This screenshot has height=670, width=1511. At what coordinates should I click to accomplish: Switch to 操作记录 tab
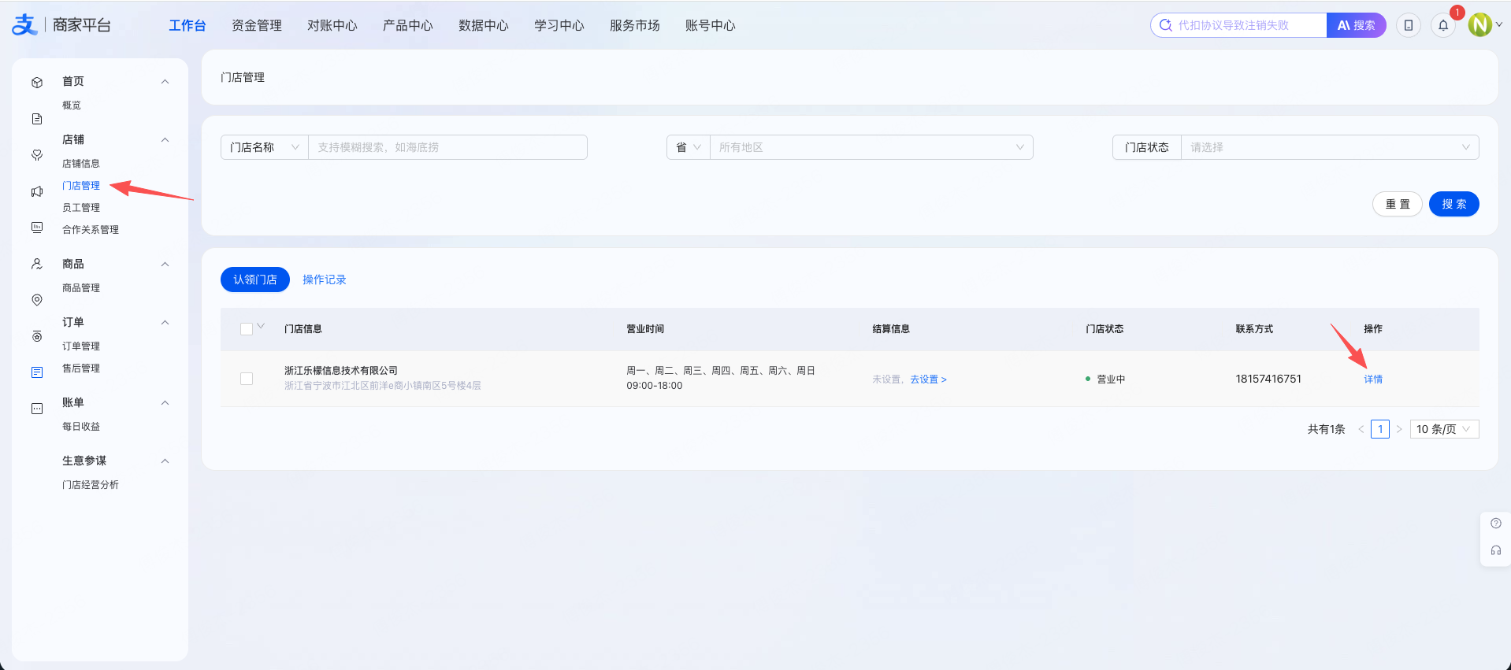pyautogui.click(x=325, y=279)
